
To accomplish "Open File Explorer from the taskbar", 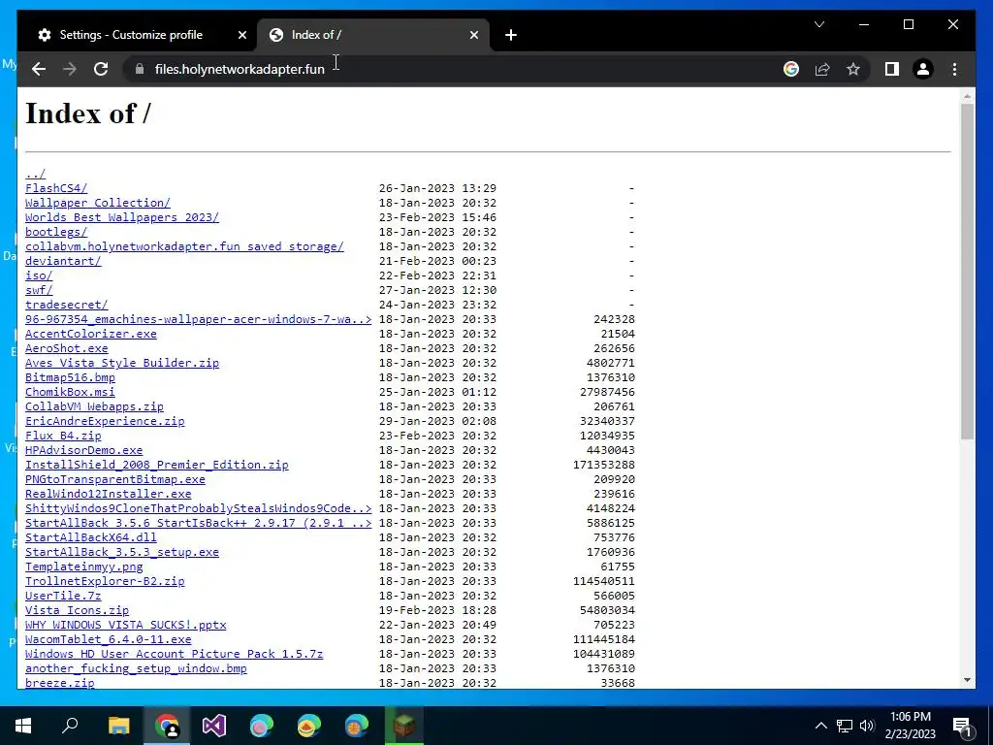I will pyautogui.click(x=118, y=726).
